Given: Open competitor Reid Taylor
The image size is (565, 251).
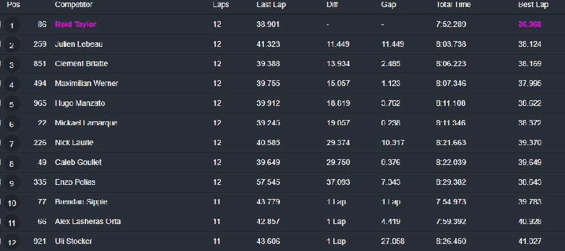Looking at the screenshot, I should [76, 24].
